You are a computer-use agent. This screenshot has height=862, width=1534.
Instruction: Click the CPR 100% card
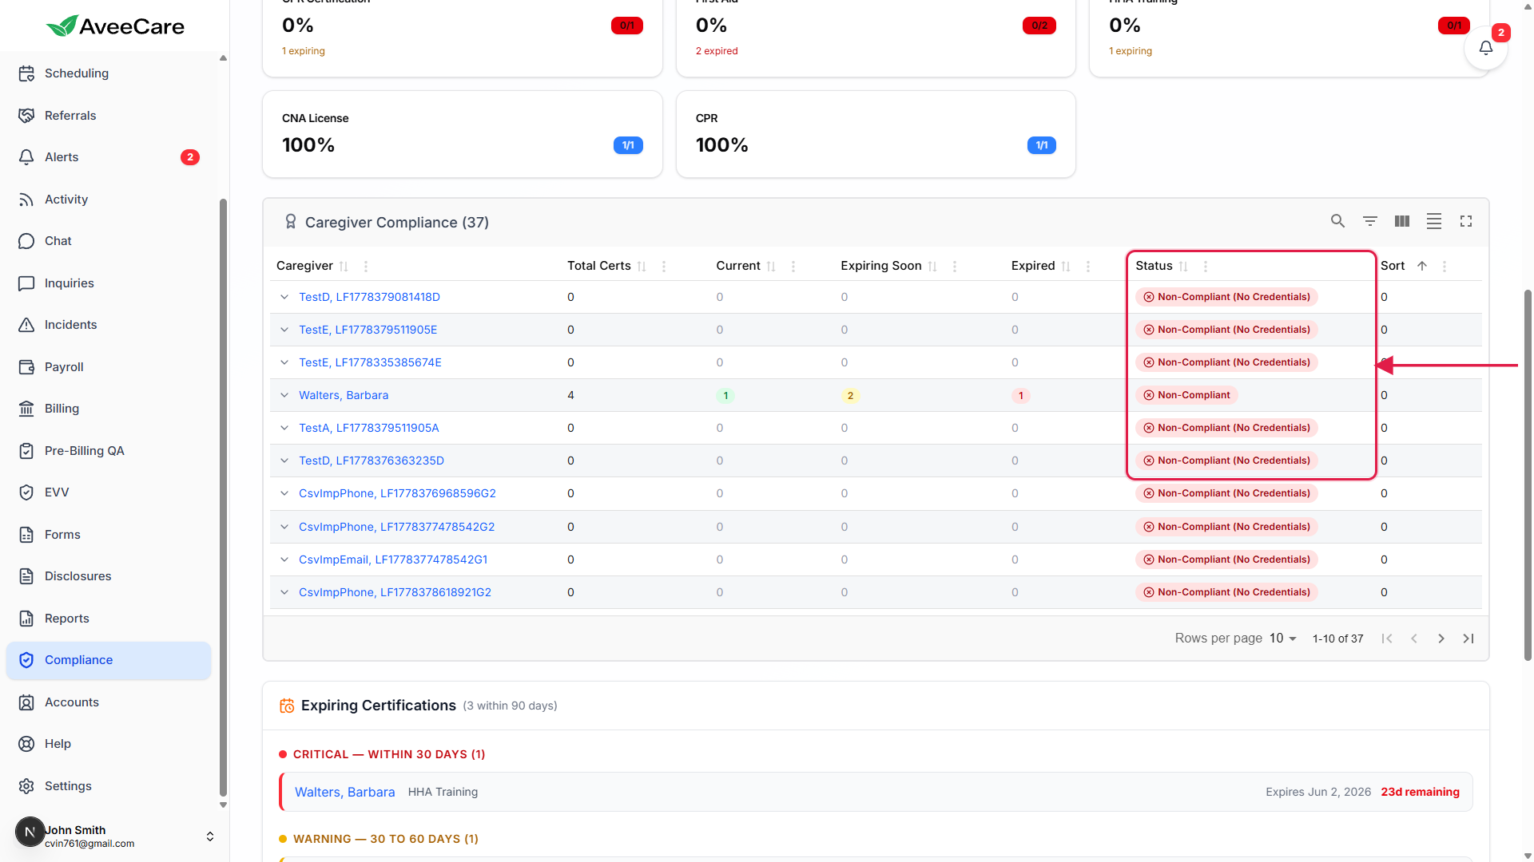[876, 134]
